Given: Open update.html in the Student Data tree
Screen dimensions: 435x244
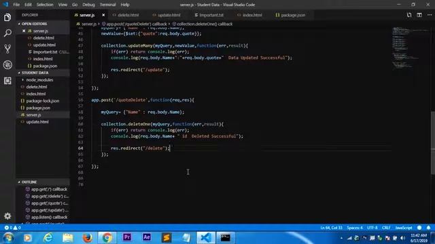Looking at the screenshot, I should (37, 122).
